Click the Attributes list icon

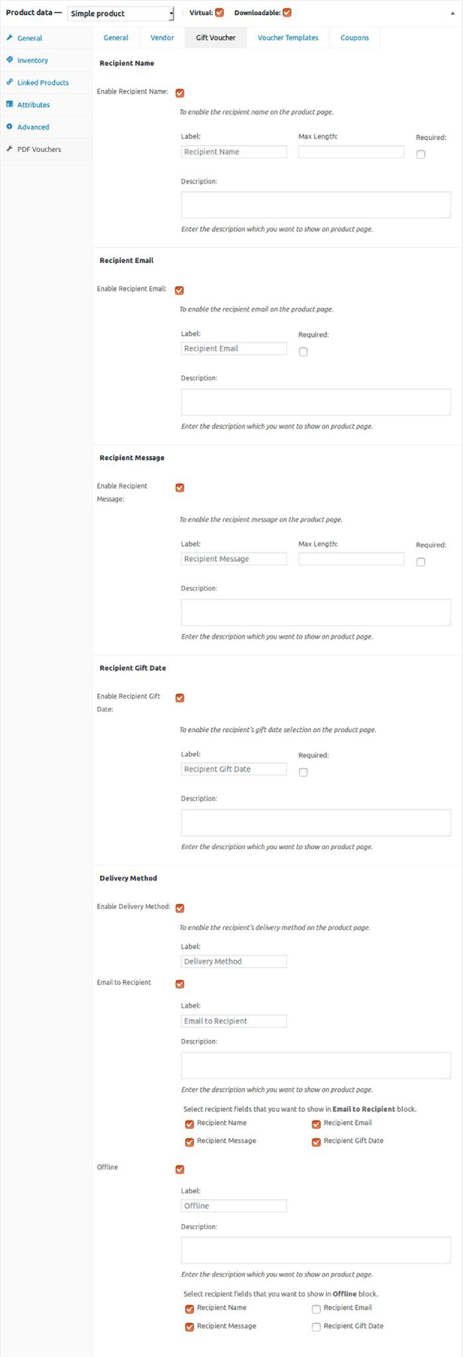(x=9, y=104)
